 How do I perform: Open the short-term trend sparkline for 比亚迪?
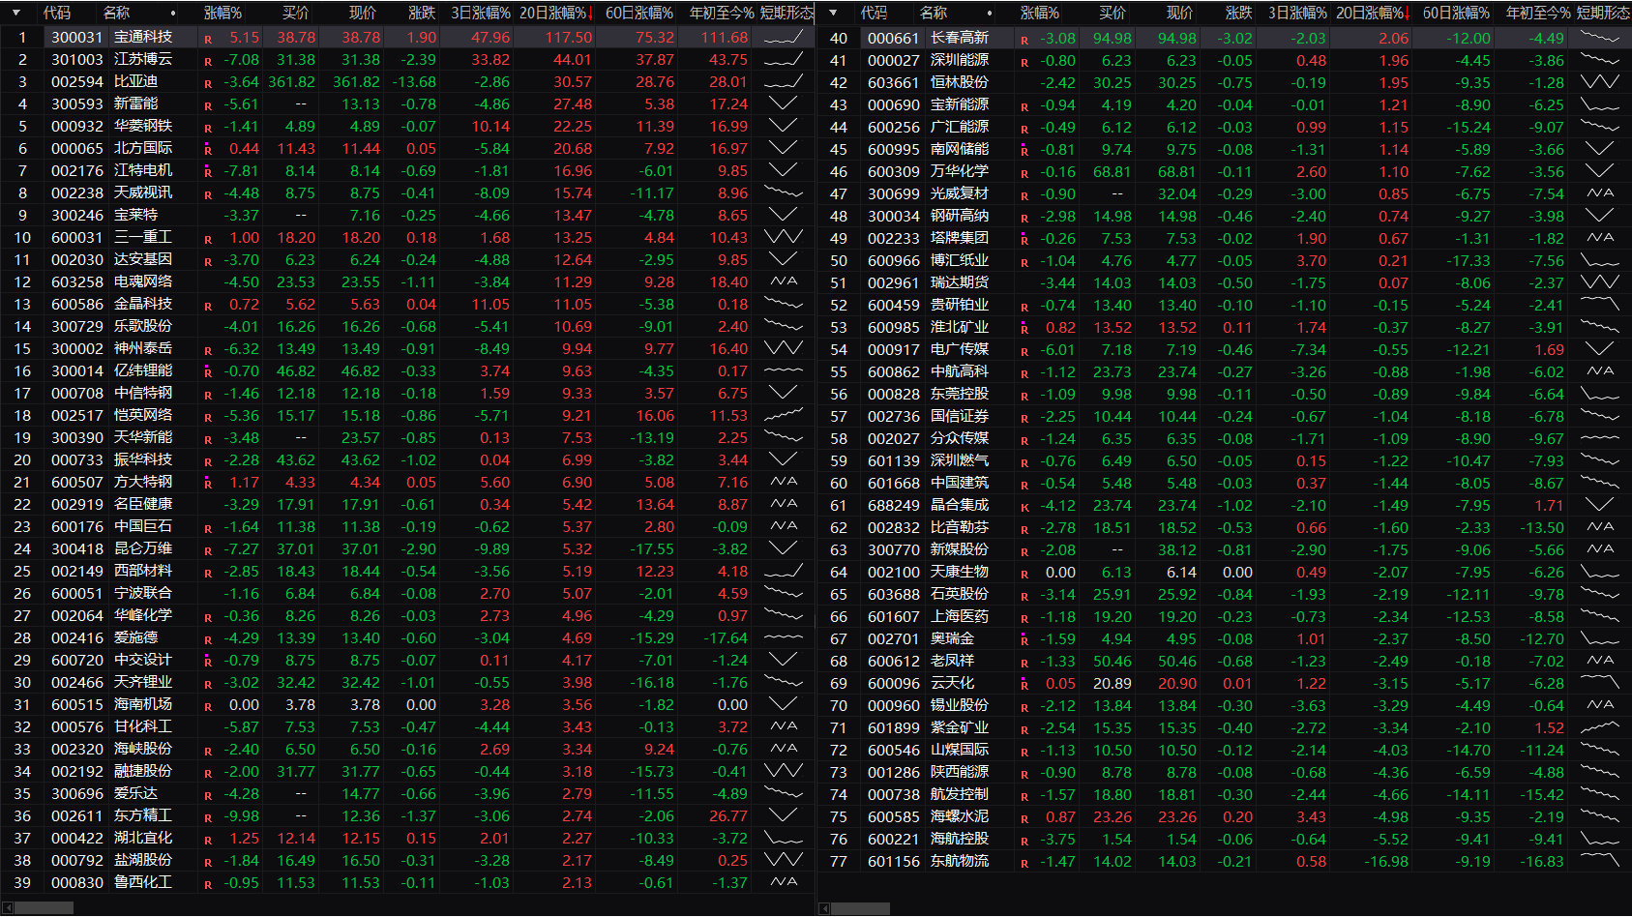783,82
